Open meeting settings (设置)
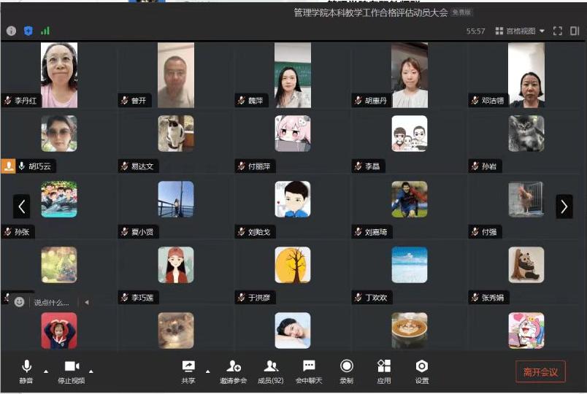Screen dimensions: 587x394 (422, 370)
